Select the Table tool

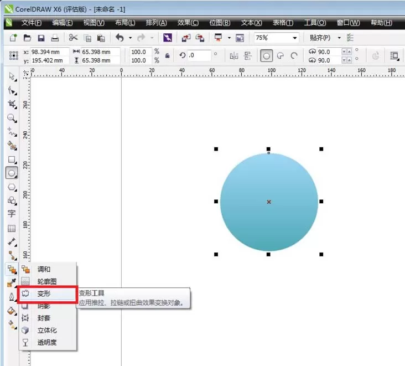12,228
